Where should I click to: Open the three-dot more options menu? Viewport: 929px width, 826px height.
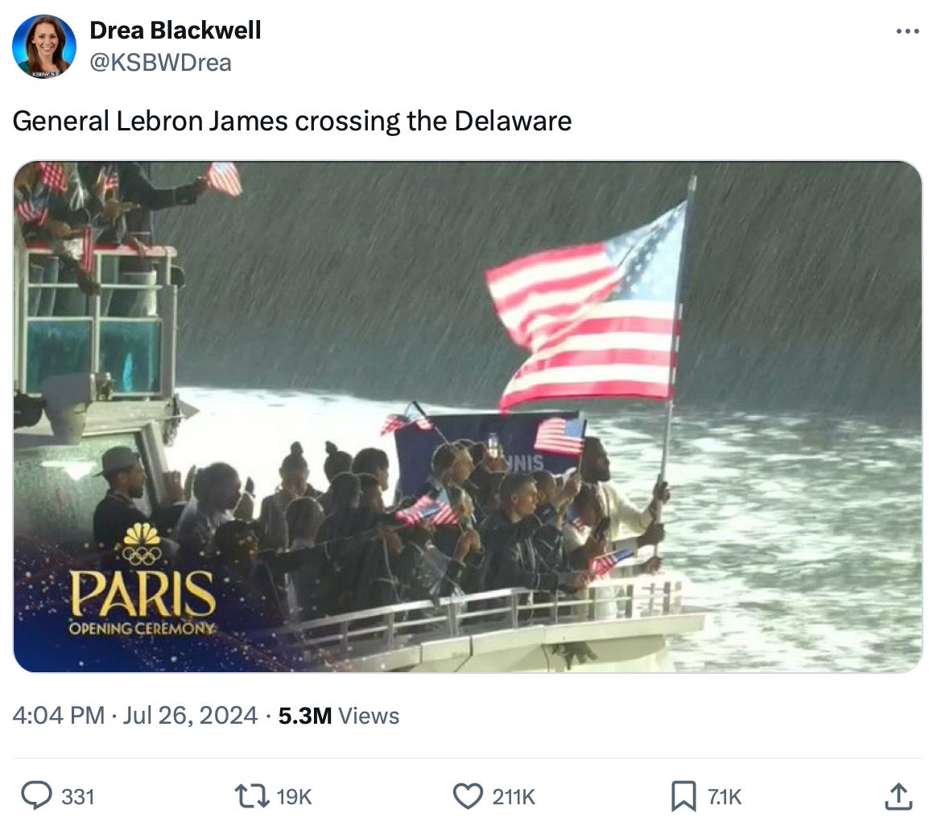pyautogui.click(x=907, y=31)
